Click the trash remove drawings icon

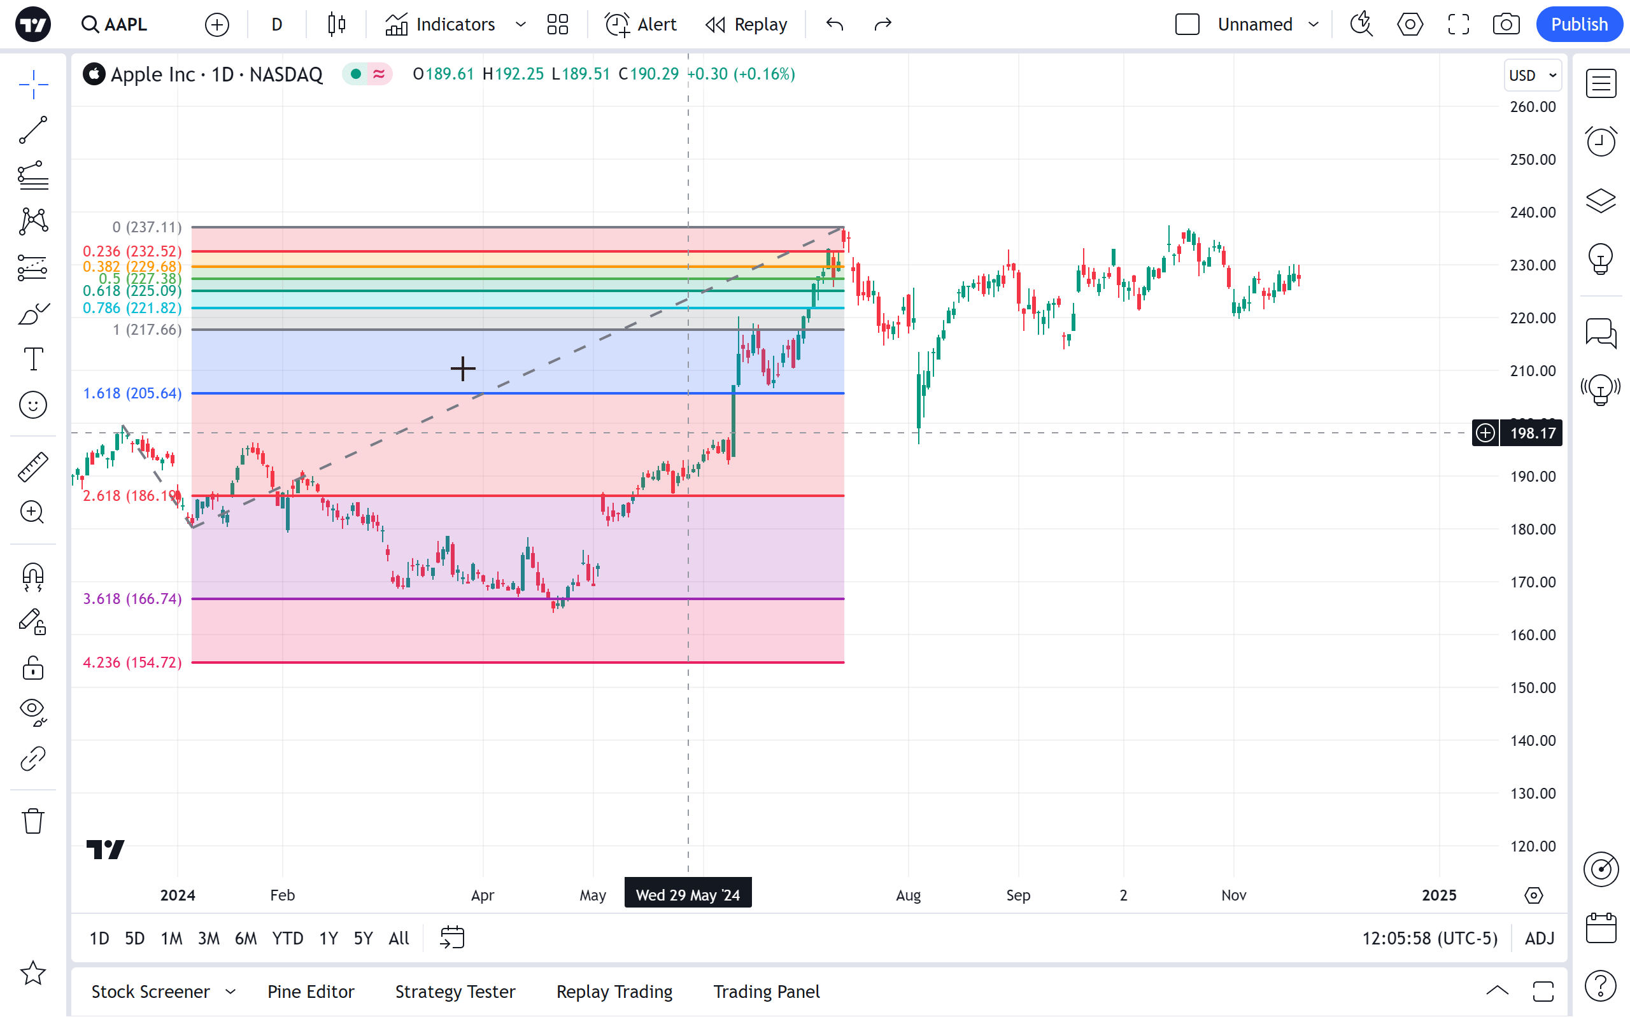pos(32,821)
